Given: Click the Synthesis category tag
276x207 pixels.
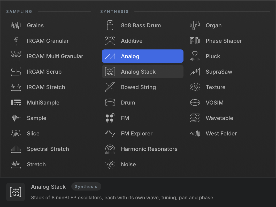Looking at the screenshot, I should 86,186.
